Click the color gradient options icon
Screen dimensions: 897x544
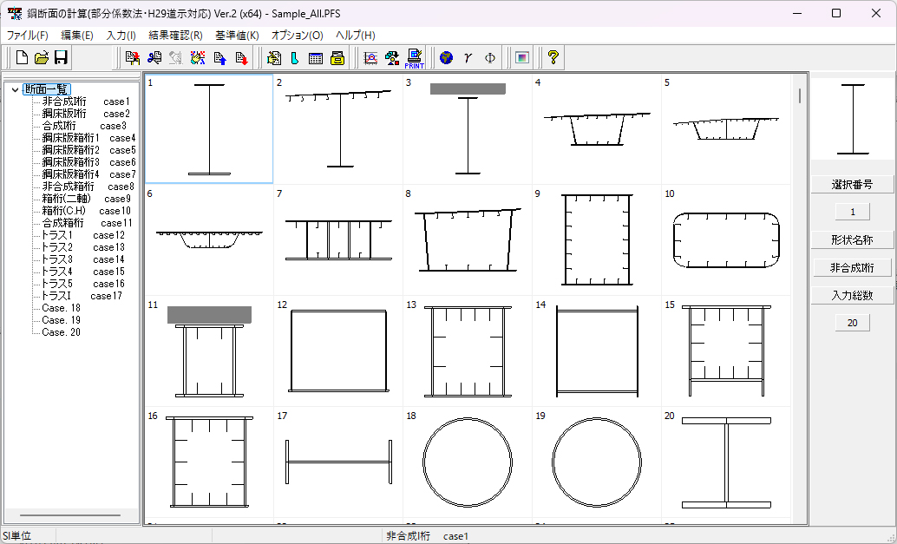(521, 58)
